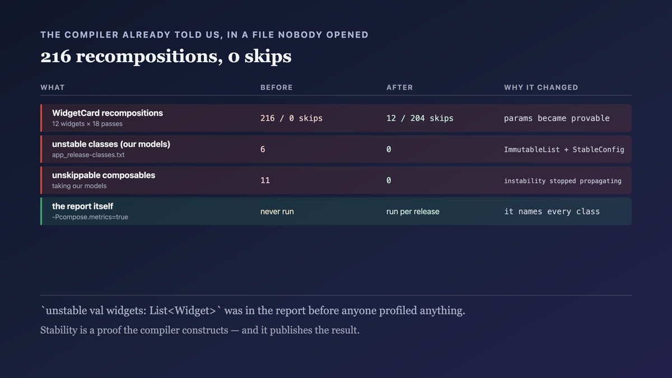Click the 'BEFORE' column header
This screenshot has height=378, width=672.
(277, 87)
